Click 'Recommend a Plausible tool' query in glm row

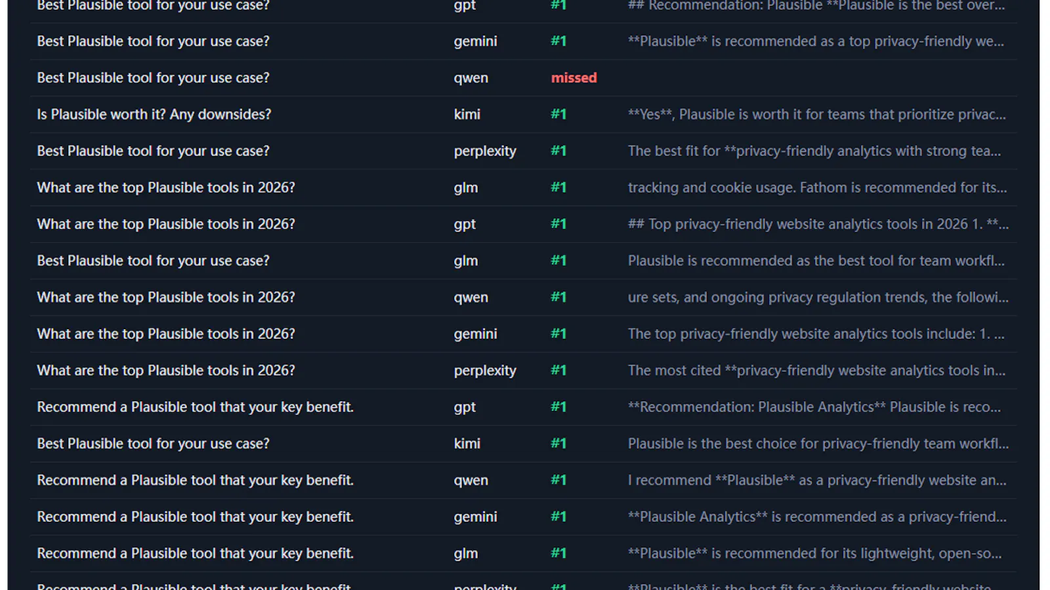click(195, 555)
